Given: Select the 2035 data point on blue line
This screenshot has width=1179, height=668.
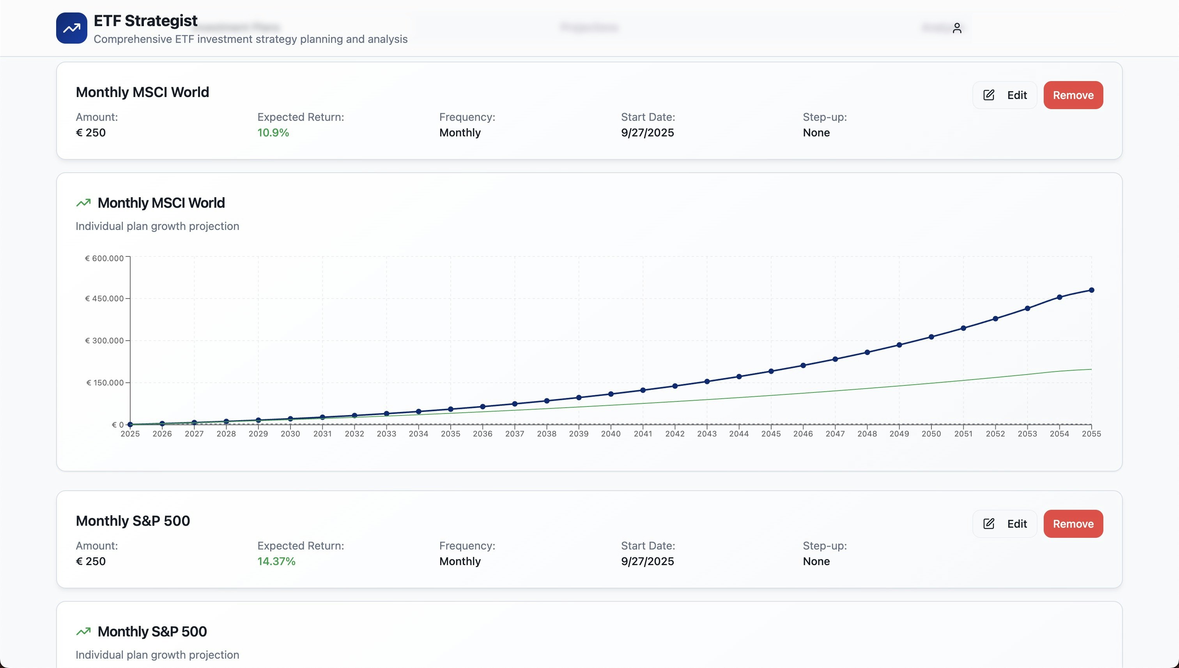Looking at the screenshot, I should point(451,409).
